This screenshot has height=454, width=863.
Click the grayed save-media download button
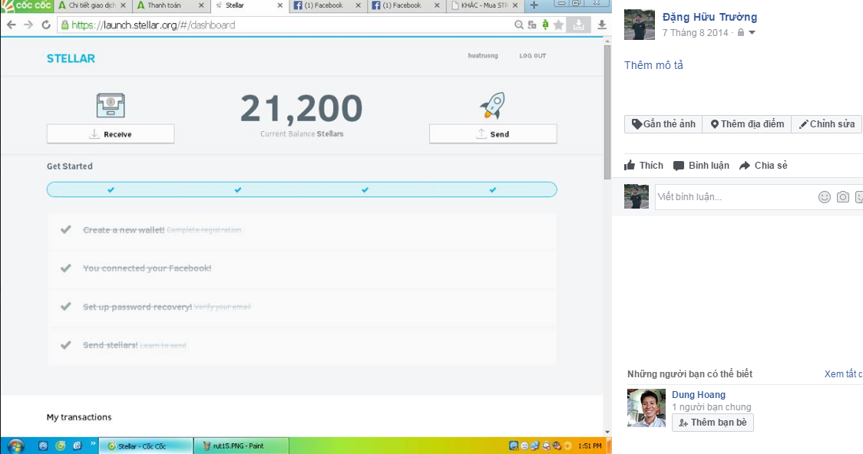pyautogui.click(x=578, y=25)
